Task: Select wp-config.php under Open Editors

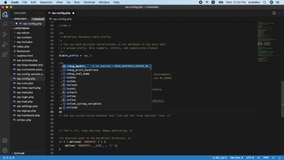Action: click(x=28, y=24)
